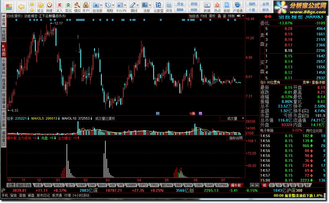Open 牛叉诊股 sidebar tab

(4, 119)
